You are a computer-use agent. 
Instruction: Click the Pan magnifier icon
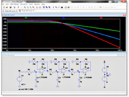pos(28,7)
